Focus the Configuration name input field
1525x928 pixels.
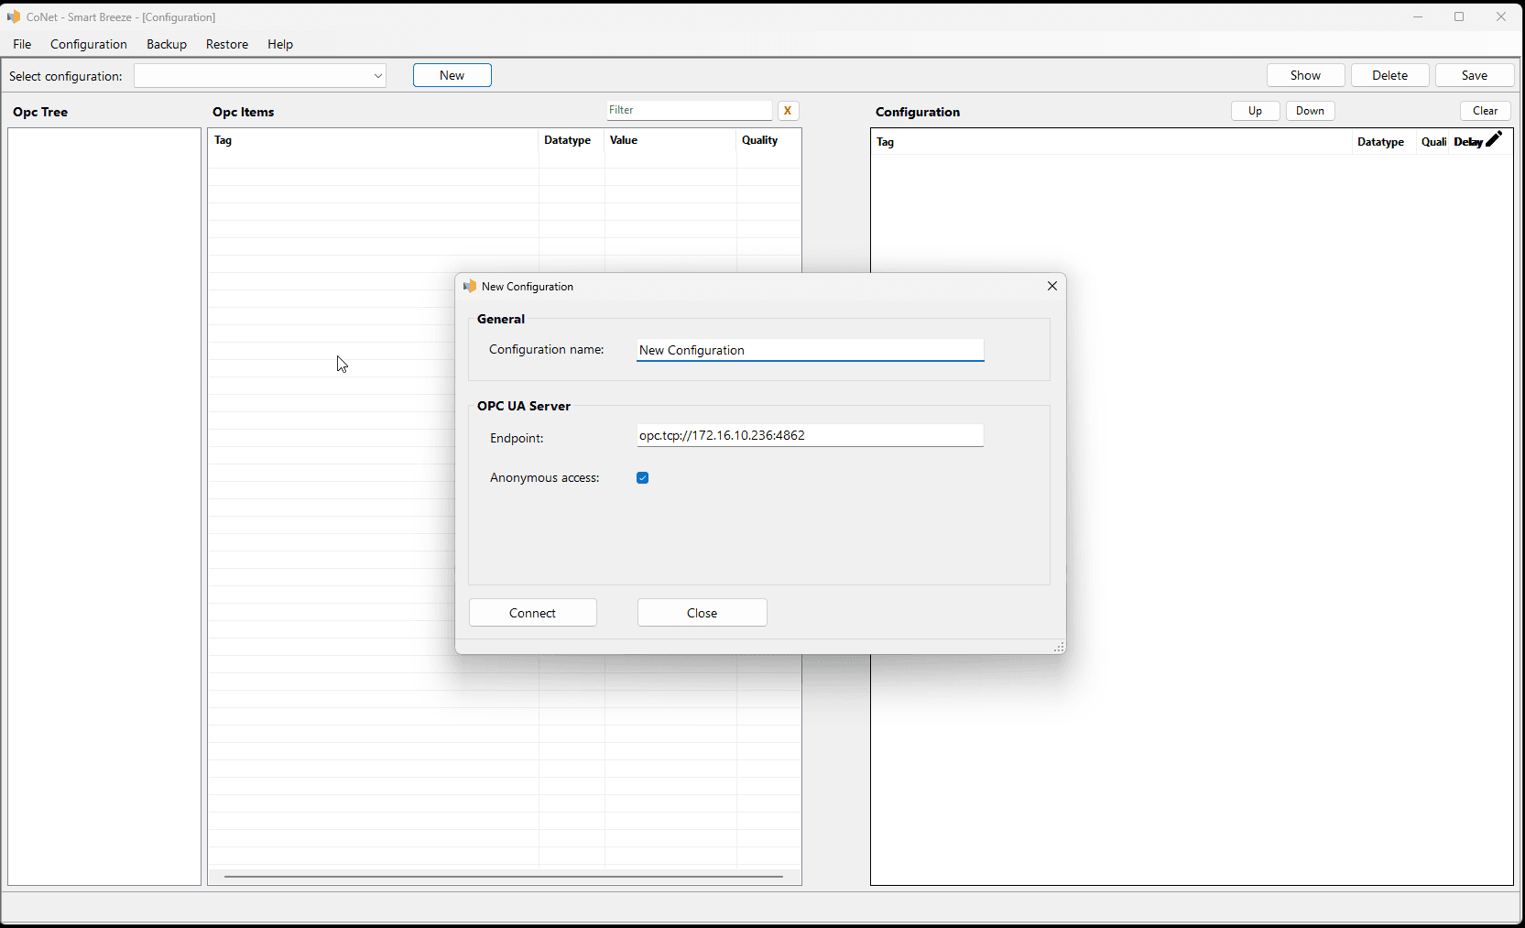tap(811, 350)
